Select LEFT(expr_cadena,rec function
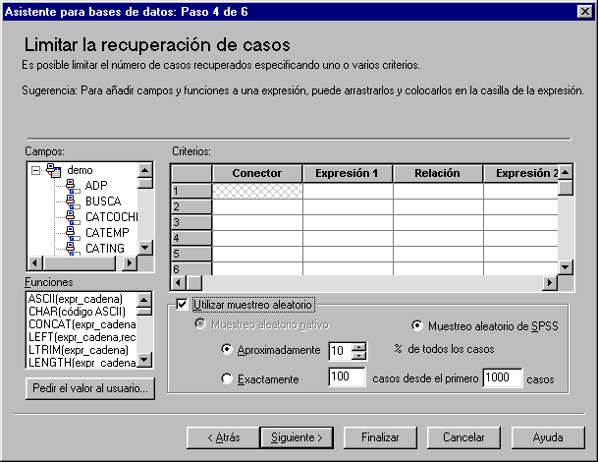 coord(82,337)
